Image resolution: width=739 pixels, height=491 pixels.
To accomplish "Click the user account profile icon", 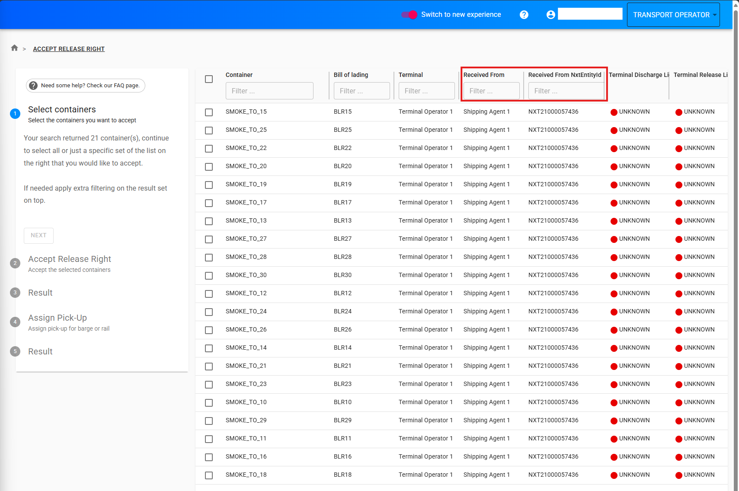I will click(x=550, y=15).
